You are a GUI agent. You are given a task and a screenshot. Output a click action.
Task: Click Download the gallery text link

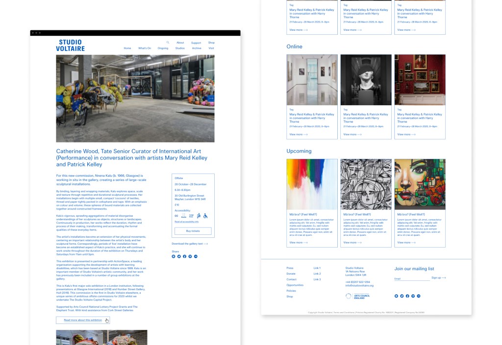click(190, 243)
